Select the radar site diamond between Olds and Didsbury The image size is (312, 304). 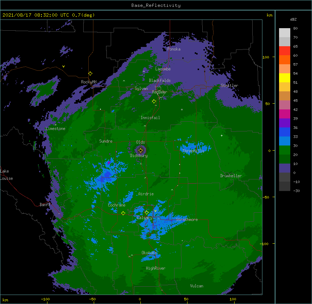[x=140, y=150]
